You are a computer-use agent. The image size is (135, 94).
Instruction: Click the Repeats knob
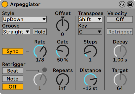(63, 79)
